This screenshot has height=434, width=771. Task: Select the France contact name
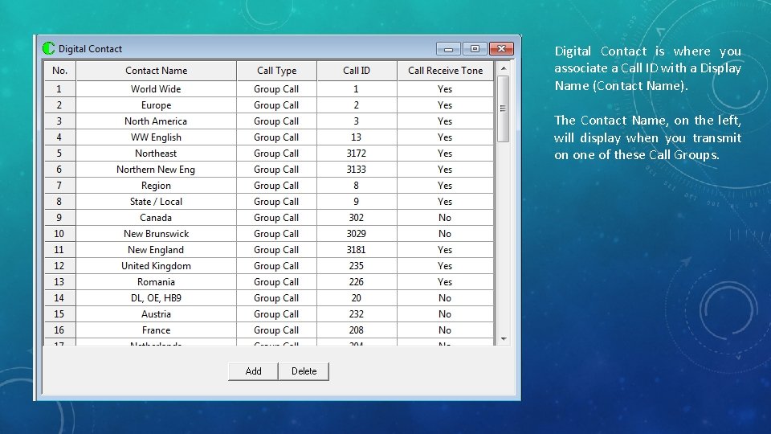pos(157,330)
